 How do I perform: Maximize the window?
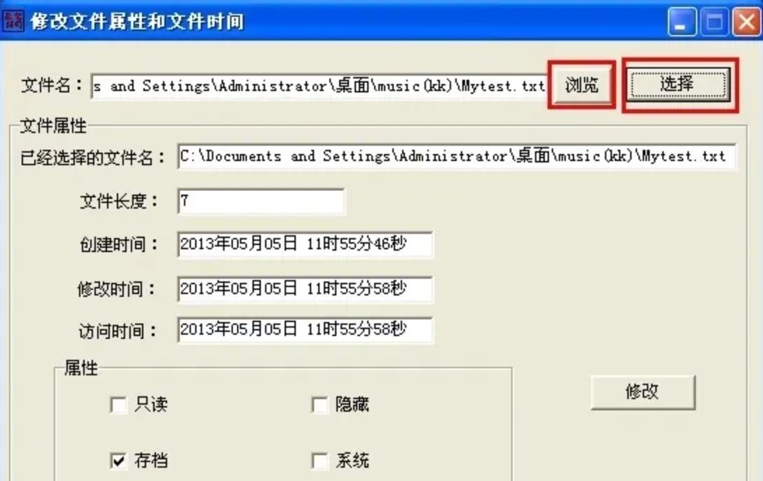pyautogui.click(x=714, y=22)
